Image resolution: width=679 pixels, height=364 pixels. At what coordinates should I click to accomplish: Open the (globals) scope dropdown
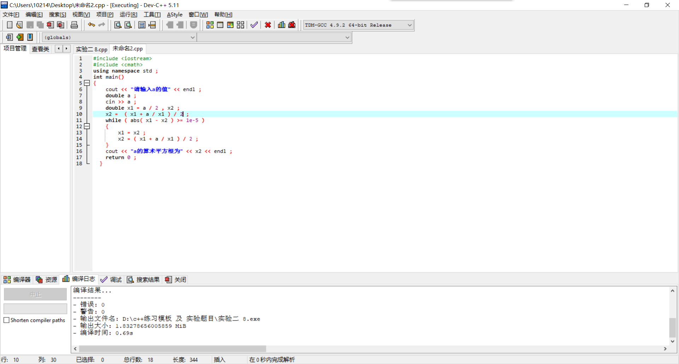(119, 37)
